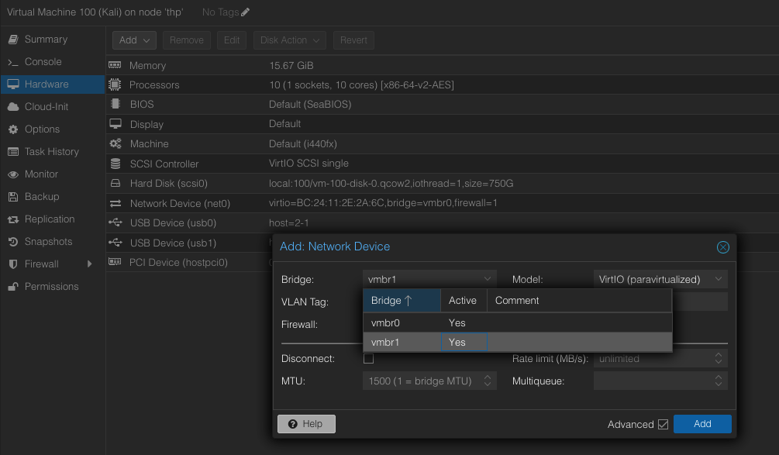This screenshot has height=455, width=779.
Task: Click the blue Add button
Action: [702, 424]
